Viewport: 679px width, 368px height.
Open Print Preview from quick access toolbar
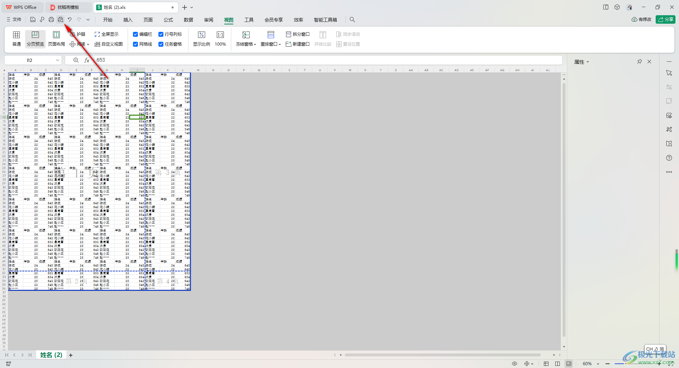pos(60,20)
